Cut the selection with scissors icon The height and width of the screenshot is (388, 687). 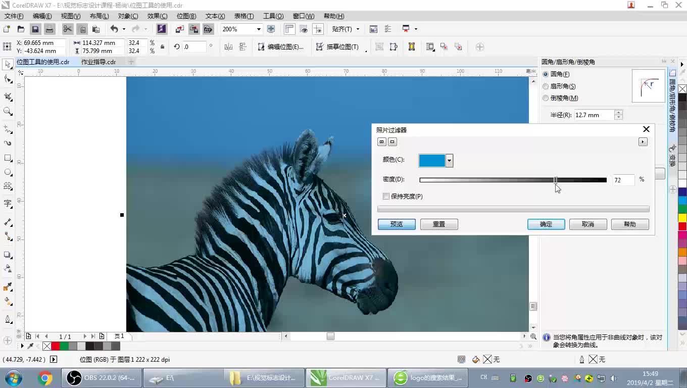(x=67, y=29)
